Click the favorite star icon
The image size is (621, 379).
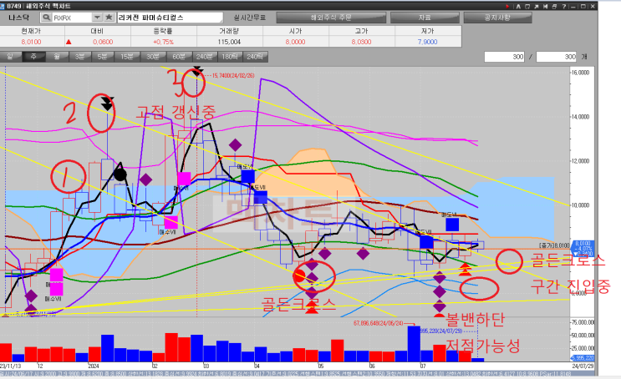(x=109, y=18)
